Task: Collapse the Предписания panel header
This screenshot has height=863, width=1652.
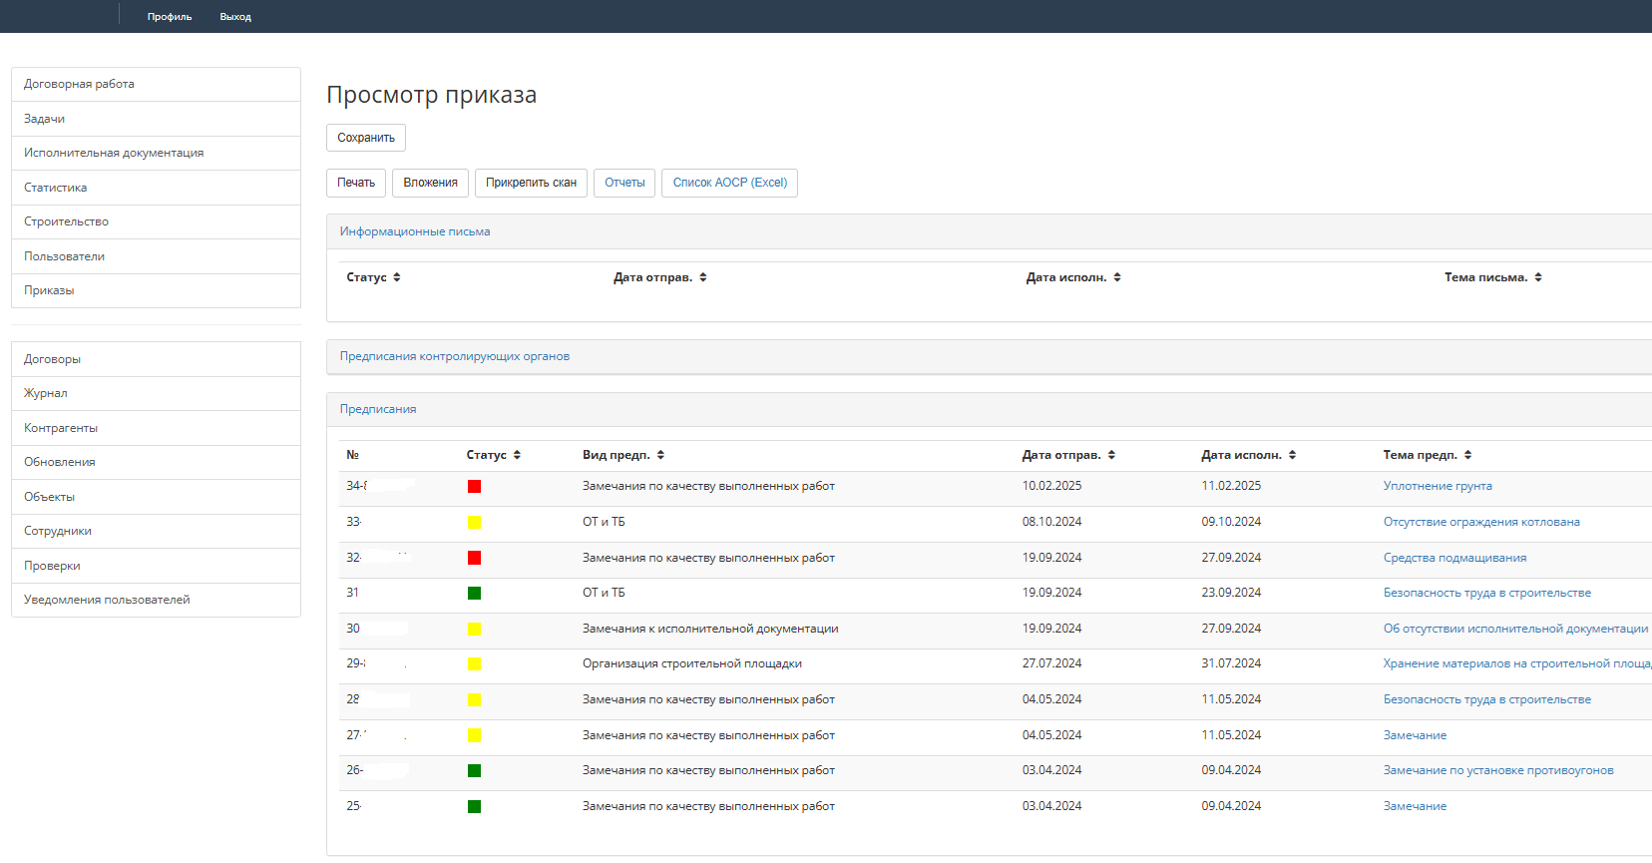Action: (x=378, y=409)
